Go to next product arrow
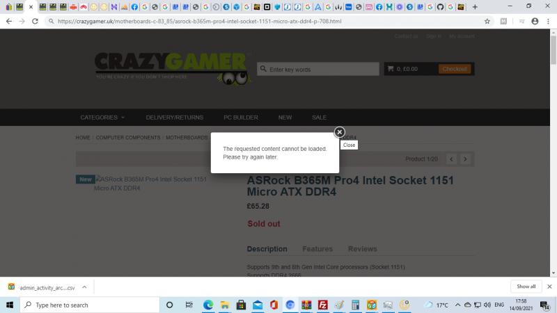The image size is (557, 313). pyautogui.click(x=465, y=159)
